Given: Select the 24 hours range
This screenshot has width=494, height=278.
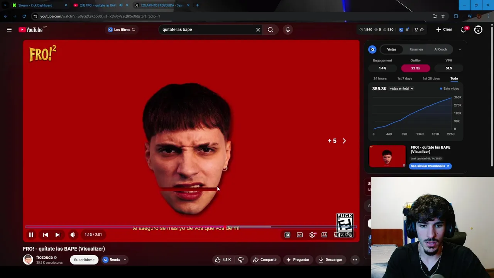Looking at the screenshot, I should point(380,79).
